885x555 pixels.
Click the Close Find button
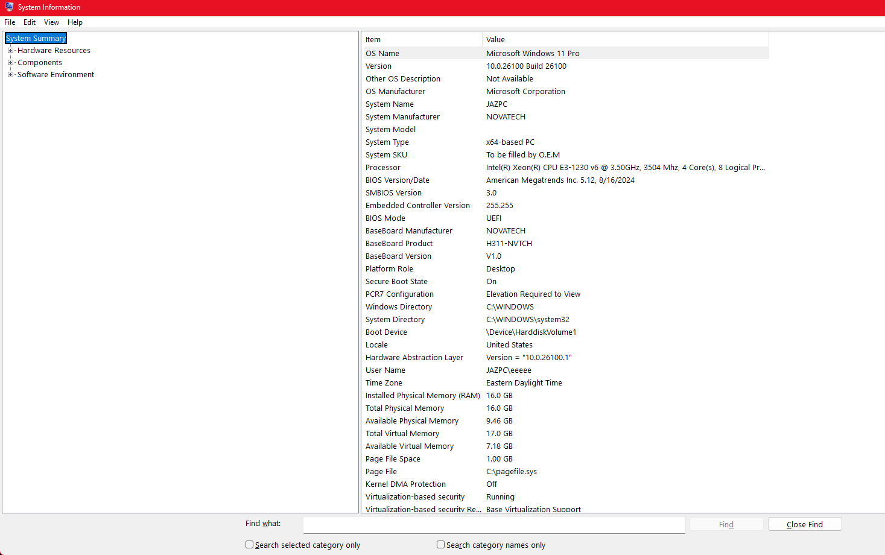tap(805, 524)
